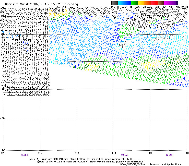Click the 19:23 time right of -108

tap(169, 155)
